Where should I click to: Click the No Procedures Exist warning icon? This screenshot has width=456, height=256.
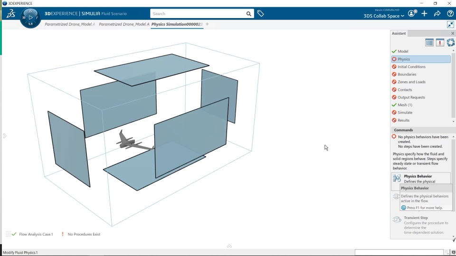click(x=63, y=234)
